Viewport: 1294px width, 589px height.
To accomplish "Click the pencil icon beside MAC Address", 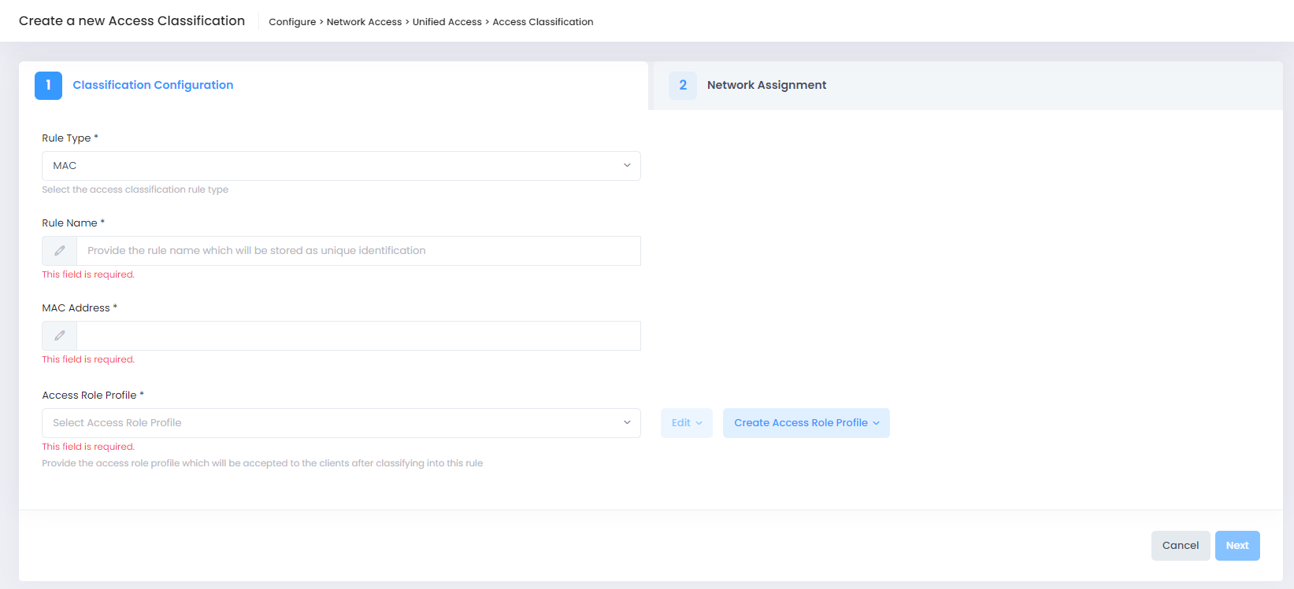I will (x=60, y=336).
